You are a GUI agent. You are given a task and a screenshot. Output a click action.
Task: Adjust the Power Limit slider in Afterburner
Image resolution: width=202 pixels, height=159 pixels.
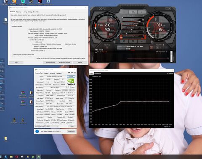pos(140,22)
